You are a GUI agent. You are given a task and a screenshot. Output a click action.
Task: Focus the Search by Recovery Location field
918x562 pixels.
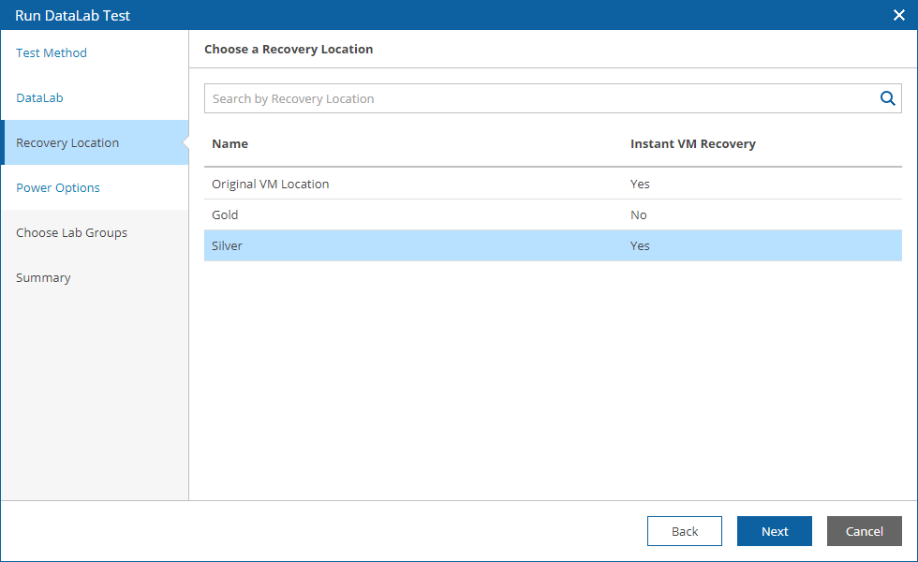tap(553, 98)
